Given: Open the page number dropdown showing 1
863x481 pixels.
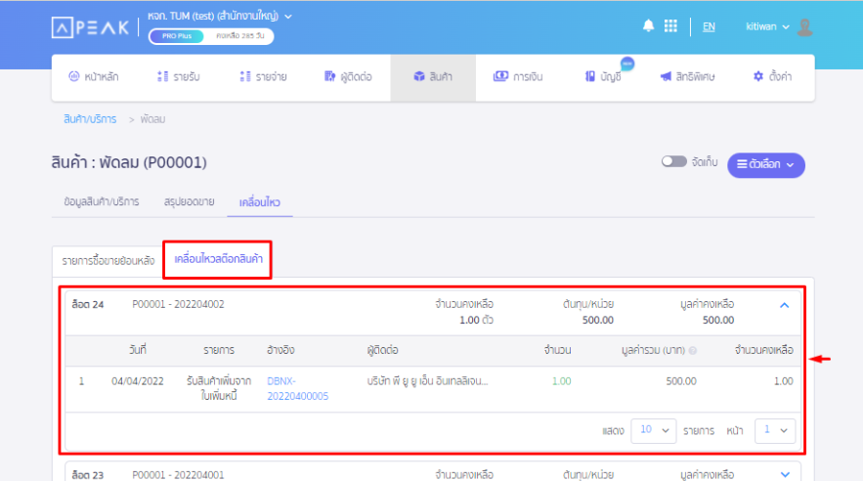Looking at the screenshot, I should pyautogui.click(x=774, y=430).
